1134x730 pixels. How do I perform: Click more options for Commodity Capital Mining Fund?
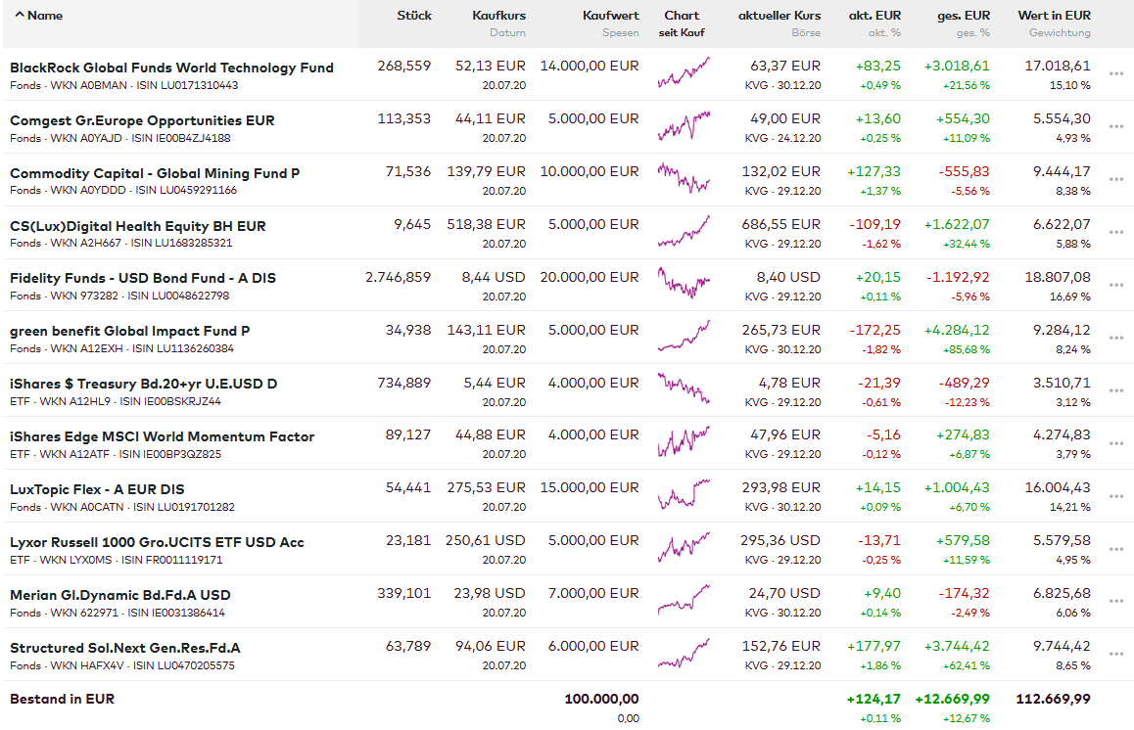[1115, 179]
